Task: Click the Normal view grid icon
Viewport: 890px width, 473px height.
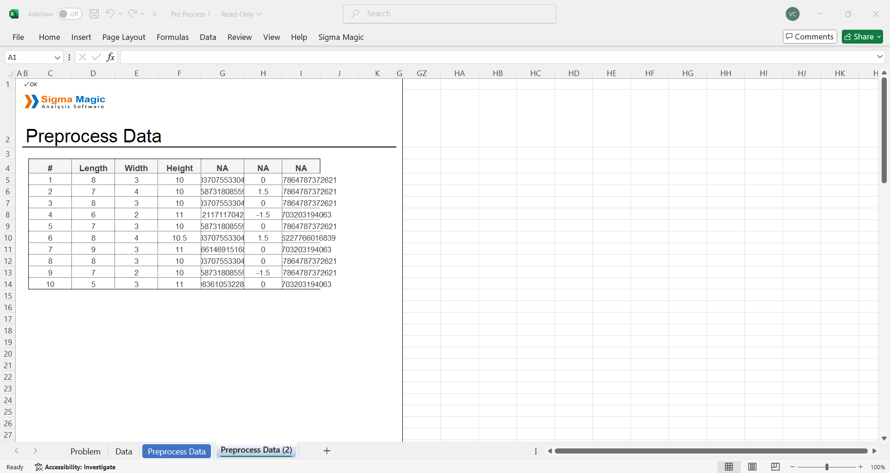Action: click(729, 467)
